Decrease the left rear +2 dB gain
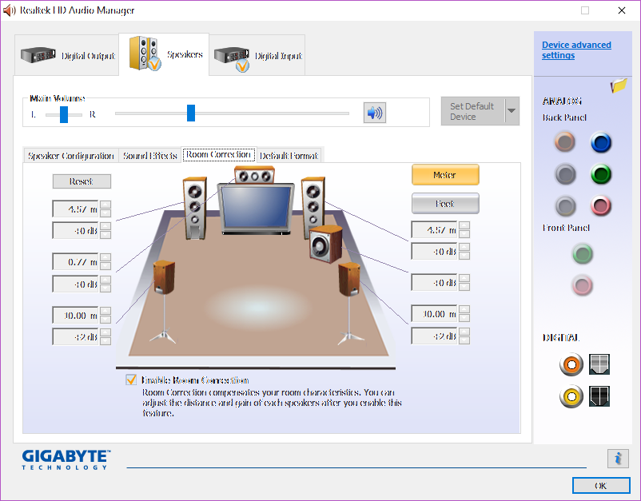Viewport: 641px width, 501px height. [106, 341]
